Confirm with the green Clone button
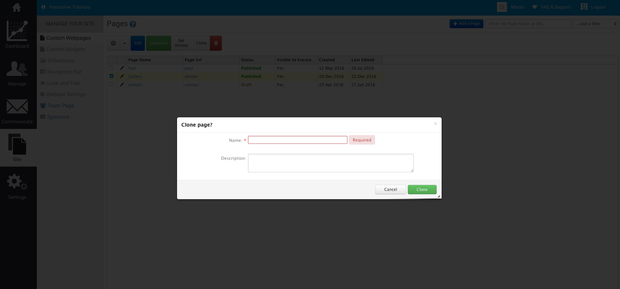The width and height of the screenshot is (620, 289). 422,190
